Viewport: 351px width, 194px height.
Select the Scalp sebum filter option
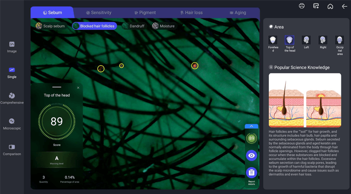point(50,26)
